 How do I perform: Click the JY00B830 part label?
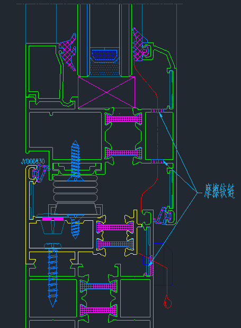click(33, 161)
